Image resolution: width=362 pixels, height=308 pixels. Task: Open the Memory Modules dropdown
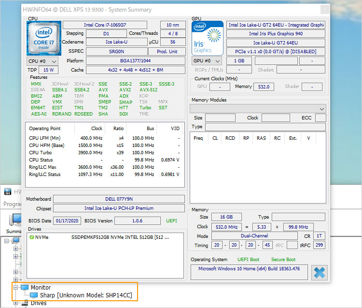[x=258, y=109]
